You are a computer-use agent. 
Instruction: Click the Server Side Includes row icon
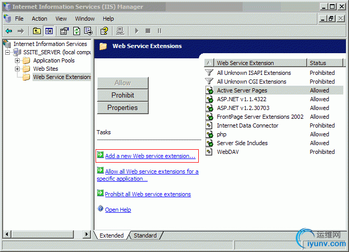pyautogui.click(x=209, y=143)
